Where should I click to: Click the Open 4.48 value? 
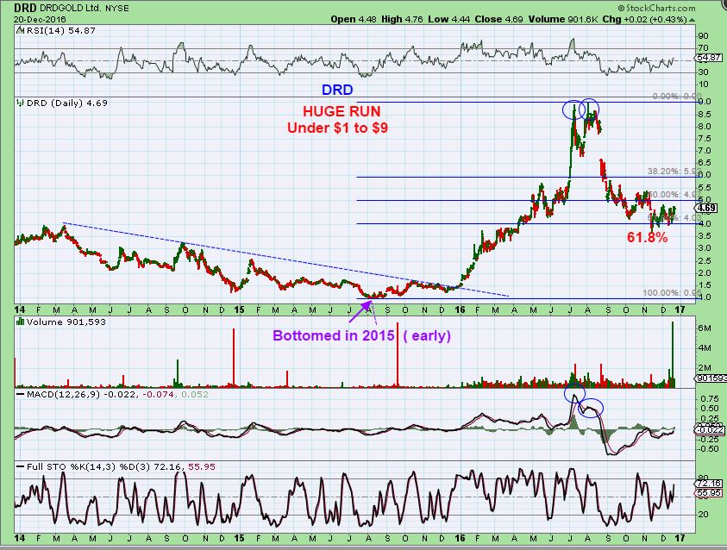pos(354,20)
